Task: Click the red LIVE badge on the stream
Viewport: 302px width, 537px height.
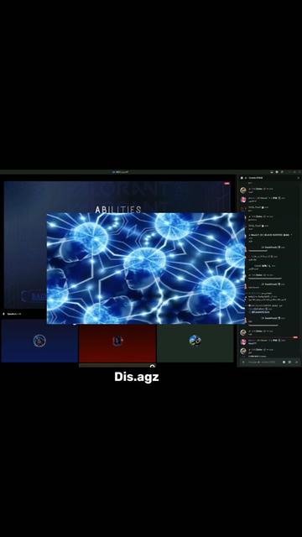Action: (x=227, y=184)
